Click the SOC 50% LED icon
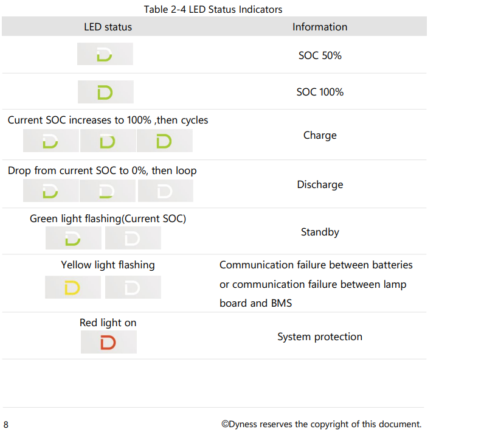This screenshot has height=443, width=498. tap(105, 55)
